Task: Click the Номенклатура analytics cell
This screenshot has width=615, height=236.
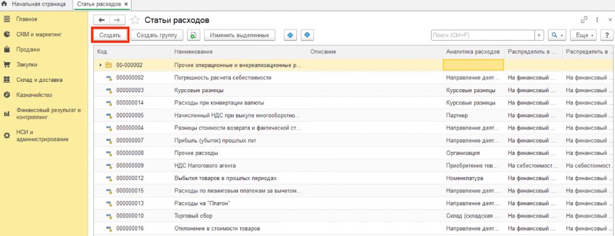Action: pos(474,178)
